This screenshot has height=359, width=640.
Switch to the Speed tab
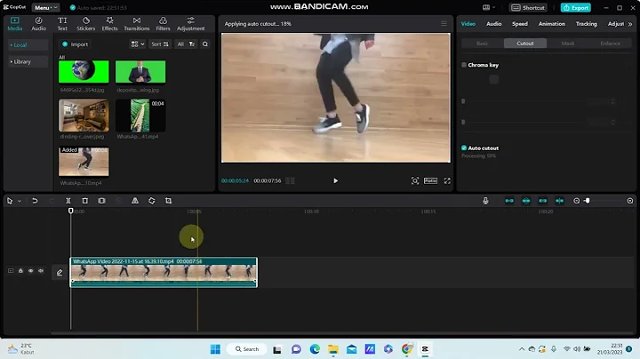coord(520,24)
